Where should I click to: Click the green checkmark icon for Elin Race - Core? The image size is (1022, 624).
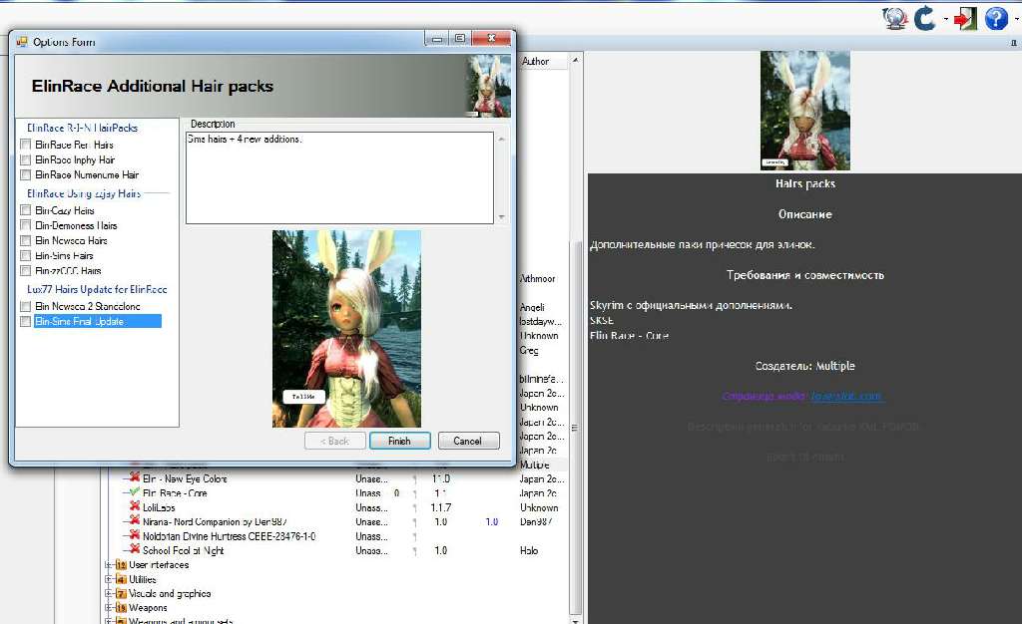coord(135,491)
